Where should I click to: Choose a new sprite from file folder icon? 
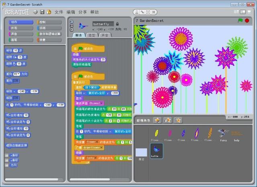coord(167,120)
